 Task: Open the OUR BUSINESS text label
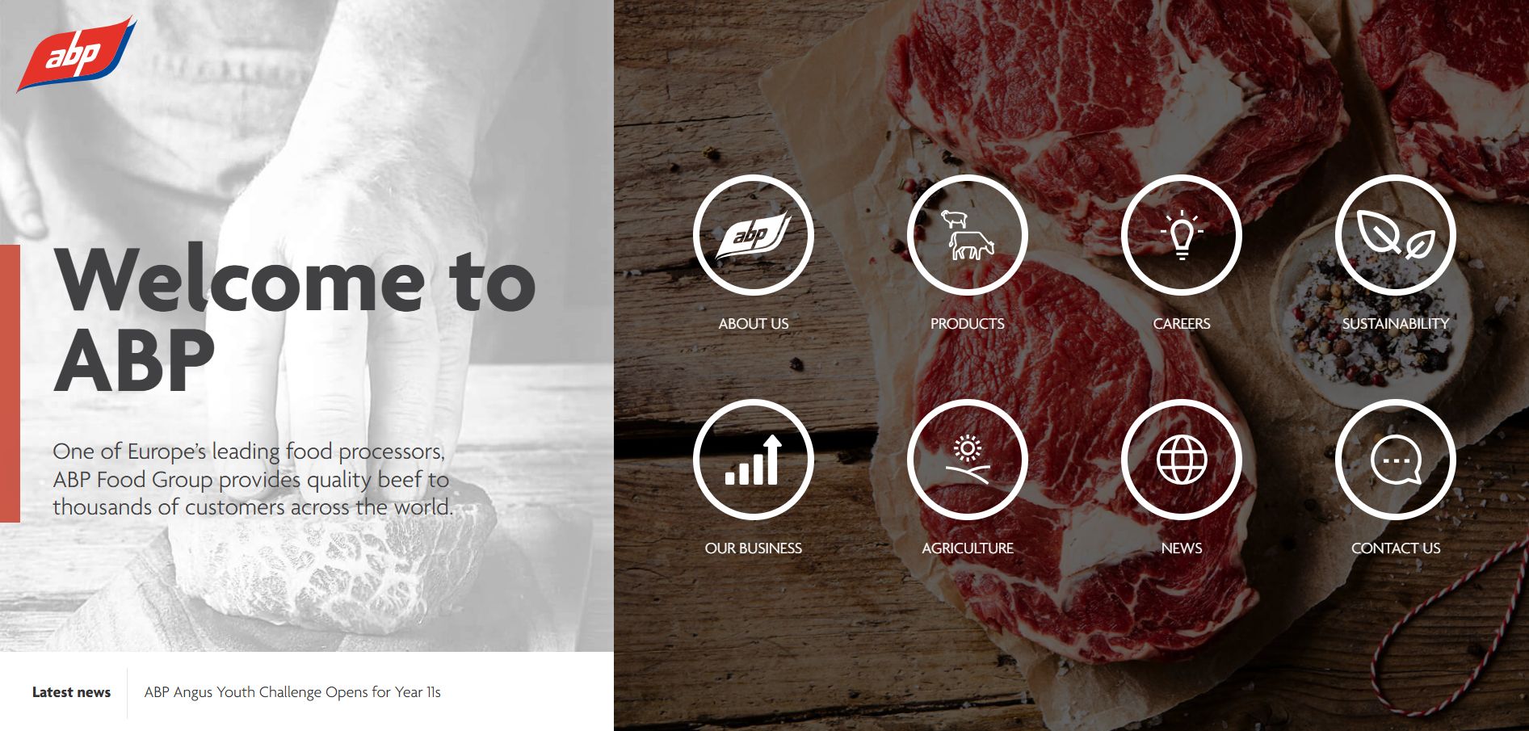[x=753, y=548]
